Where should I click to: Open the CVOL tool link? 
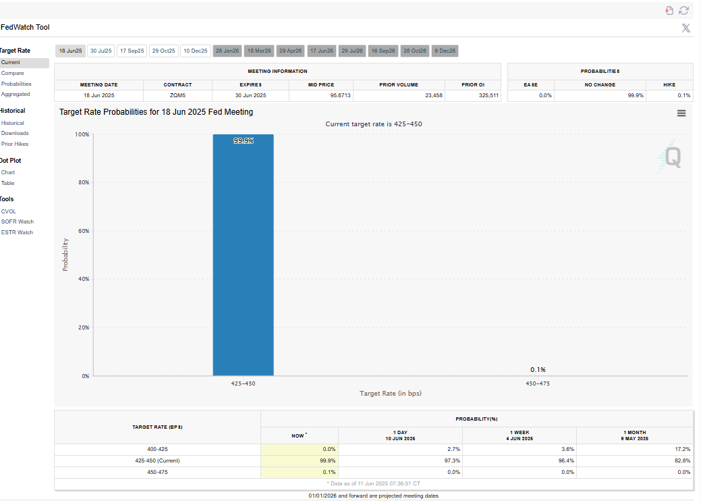pos(9,211)
